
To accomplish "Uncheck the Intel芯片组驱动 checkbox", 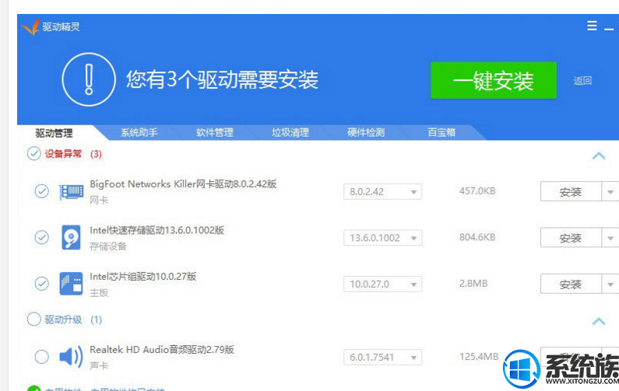I will coord(42,284).
